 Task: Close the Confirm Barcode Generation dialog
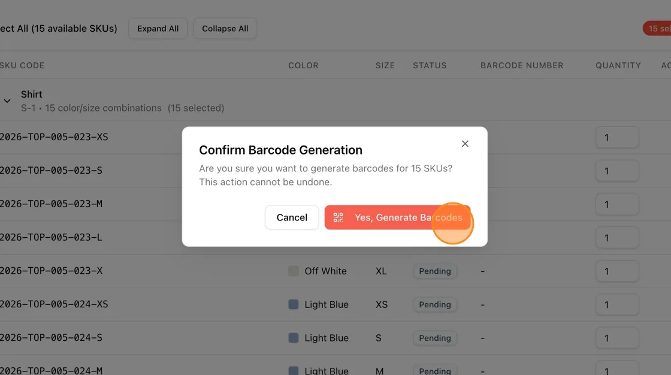click(x=465, y=144)
